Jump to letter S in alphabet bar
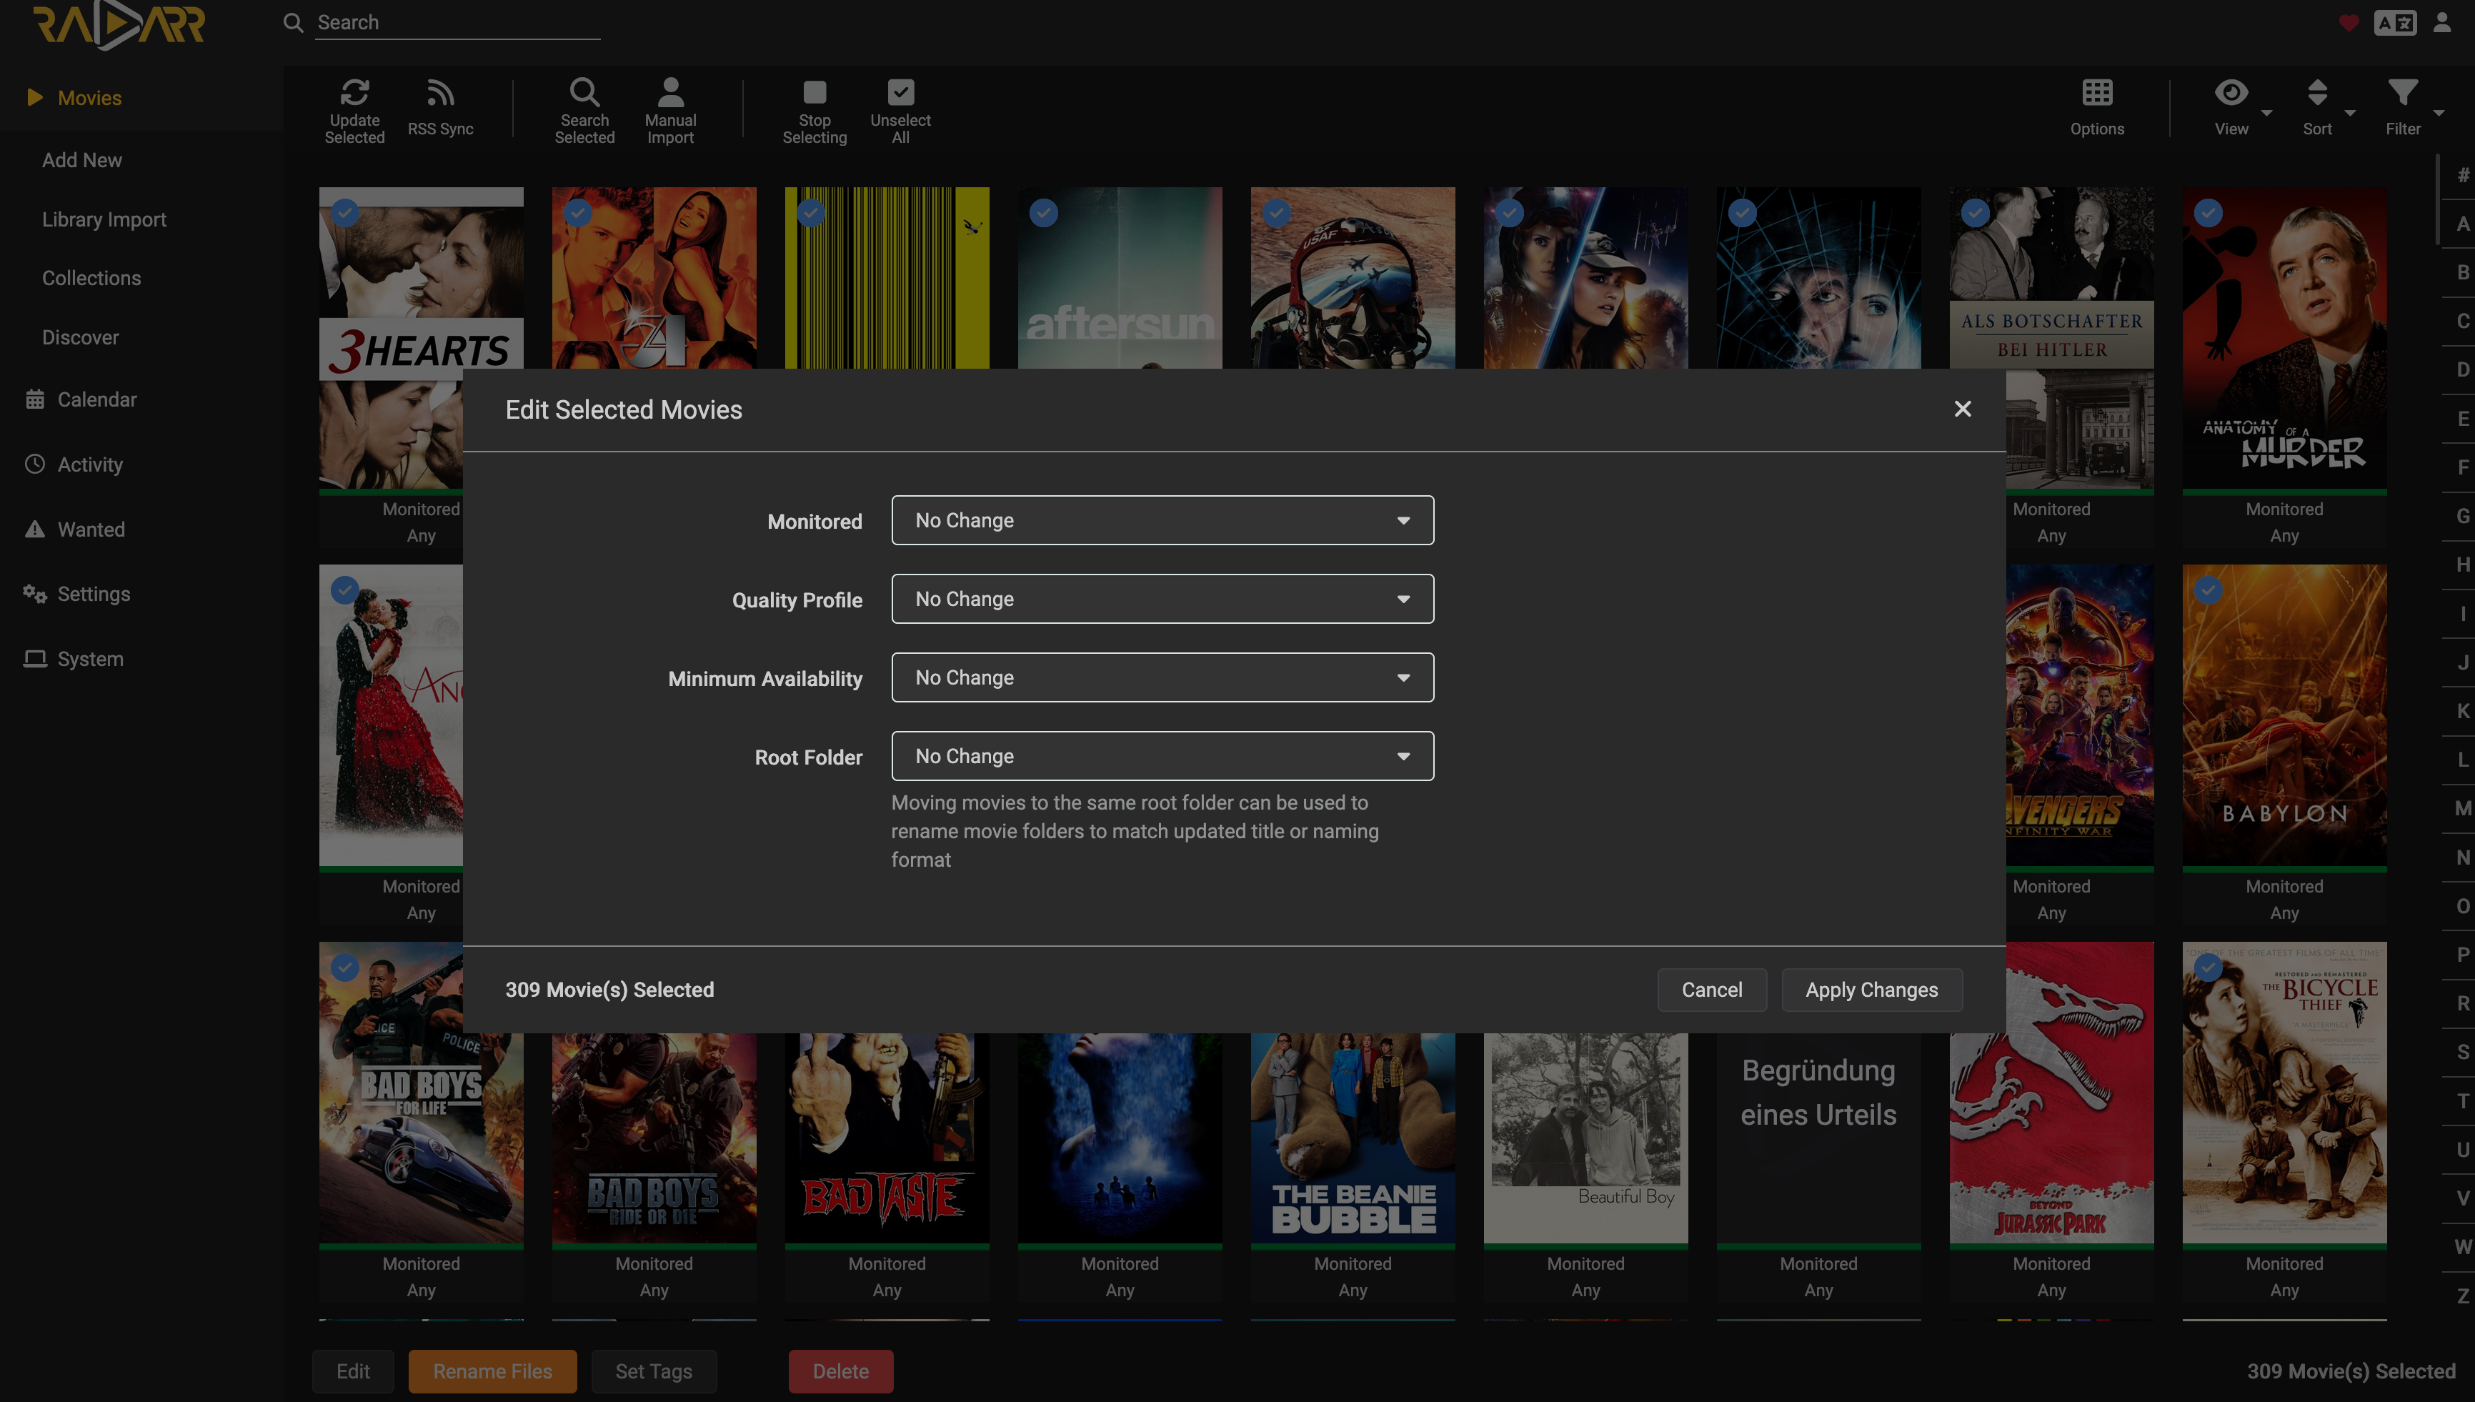This screenshot has width=2475, height=1402. (2461, 1052)
